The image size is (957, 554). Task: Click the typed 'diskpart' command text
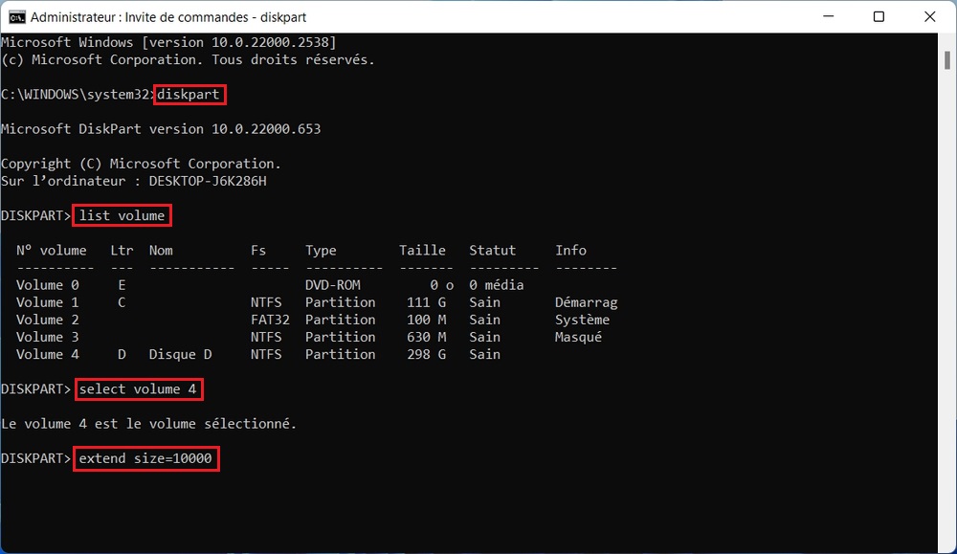pos(188,95)
